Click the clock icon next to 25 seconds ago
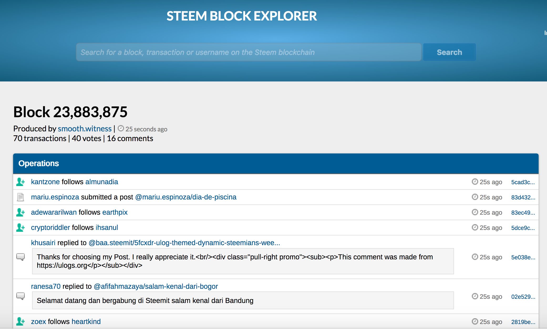Image resolution: width=547 pixels, height=329 pixels. pos(121,128)
